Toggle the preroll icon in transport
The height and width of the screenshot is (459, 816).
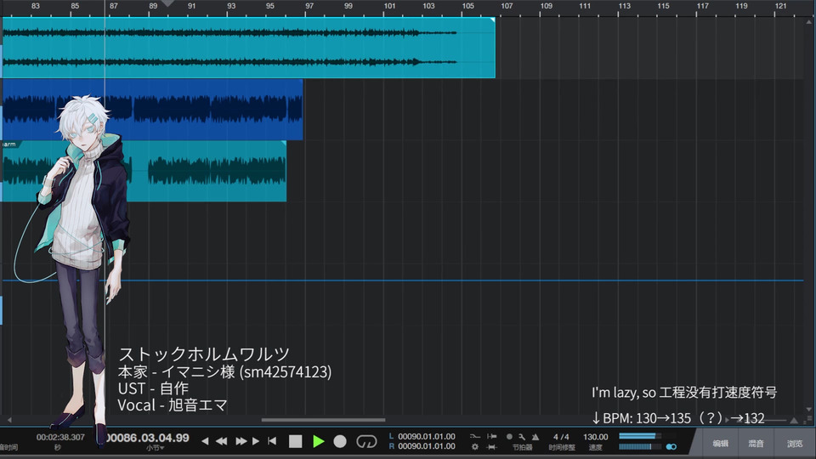coord(474,436)
